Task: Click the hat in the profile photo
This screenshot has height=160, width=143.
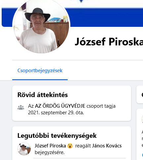Action: coord(38,14)
